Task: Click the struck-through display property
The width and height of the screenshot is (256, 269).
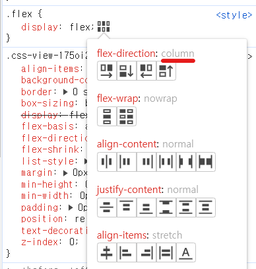Action: tap(40, 115)
